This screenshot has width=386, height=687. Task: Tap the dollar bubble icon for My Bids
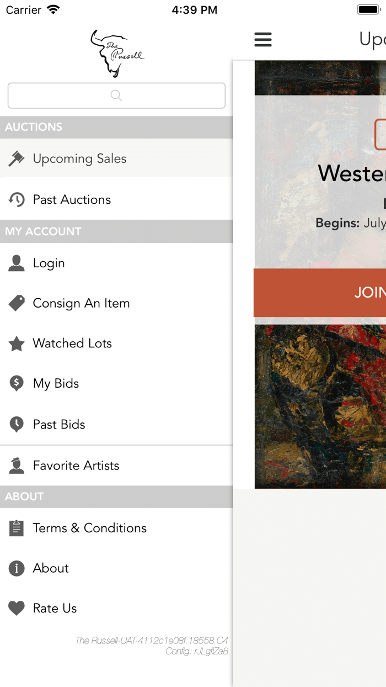pyautogui.click(x=17, y=384)
